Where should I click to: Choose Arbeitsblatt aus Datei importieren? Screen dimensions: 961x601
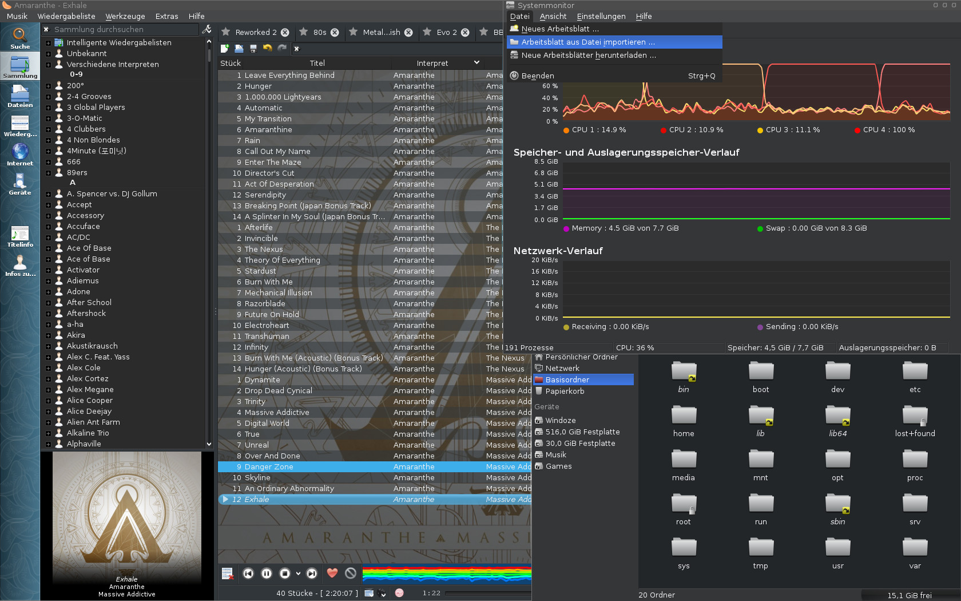[614, 42]
